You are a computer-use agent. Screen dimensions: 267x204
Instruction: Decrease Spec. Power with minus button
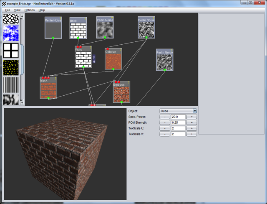[x=165, y=117]
